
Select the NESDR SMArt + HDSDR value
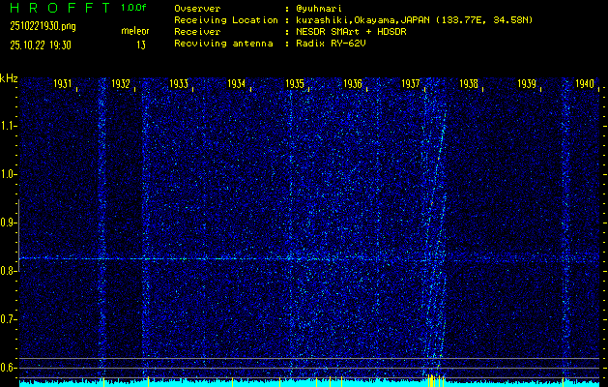point(351,32)
